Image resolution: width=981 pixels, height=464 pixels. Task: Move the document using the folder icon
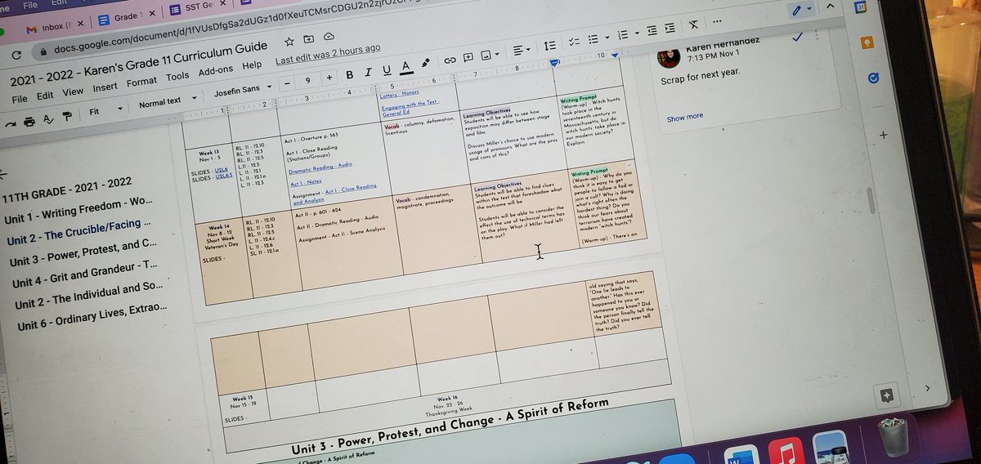pos(308,38)
